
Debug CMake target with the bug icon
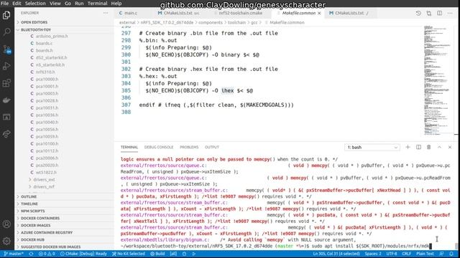coord(184,254)
